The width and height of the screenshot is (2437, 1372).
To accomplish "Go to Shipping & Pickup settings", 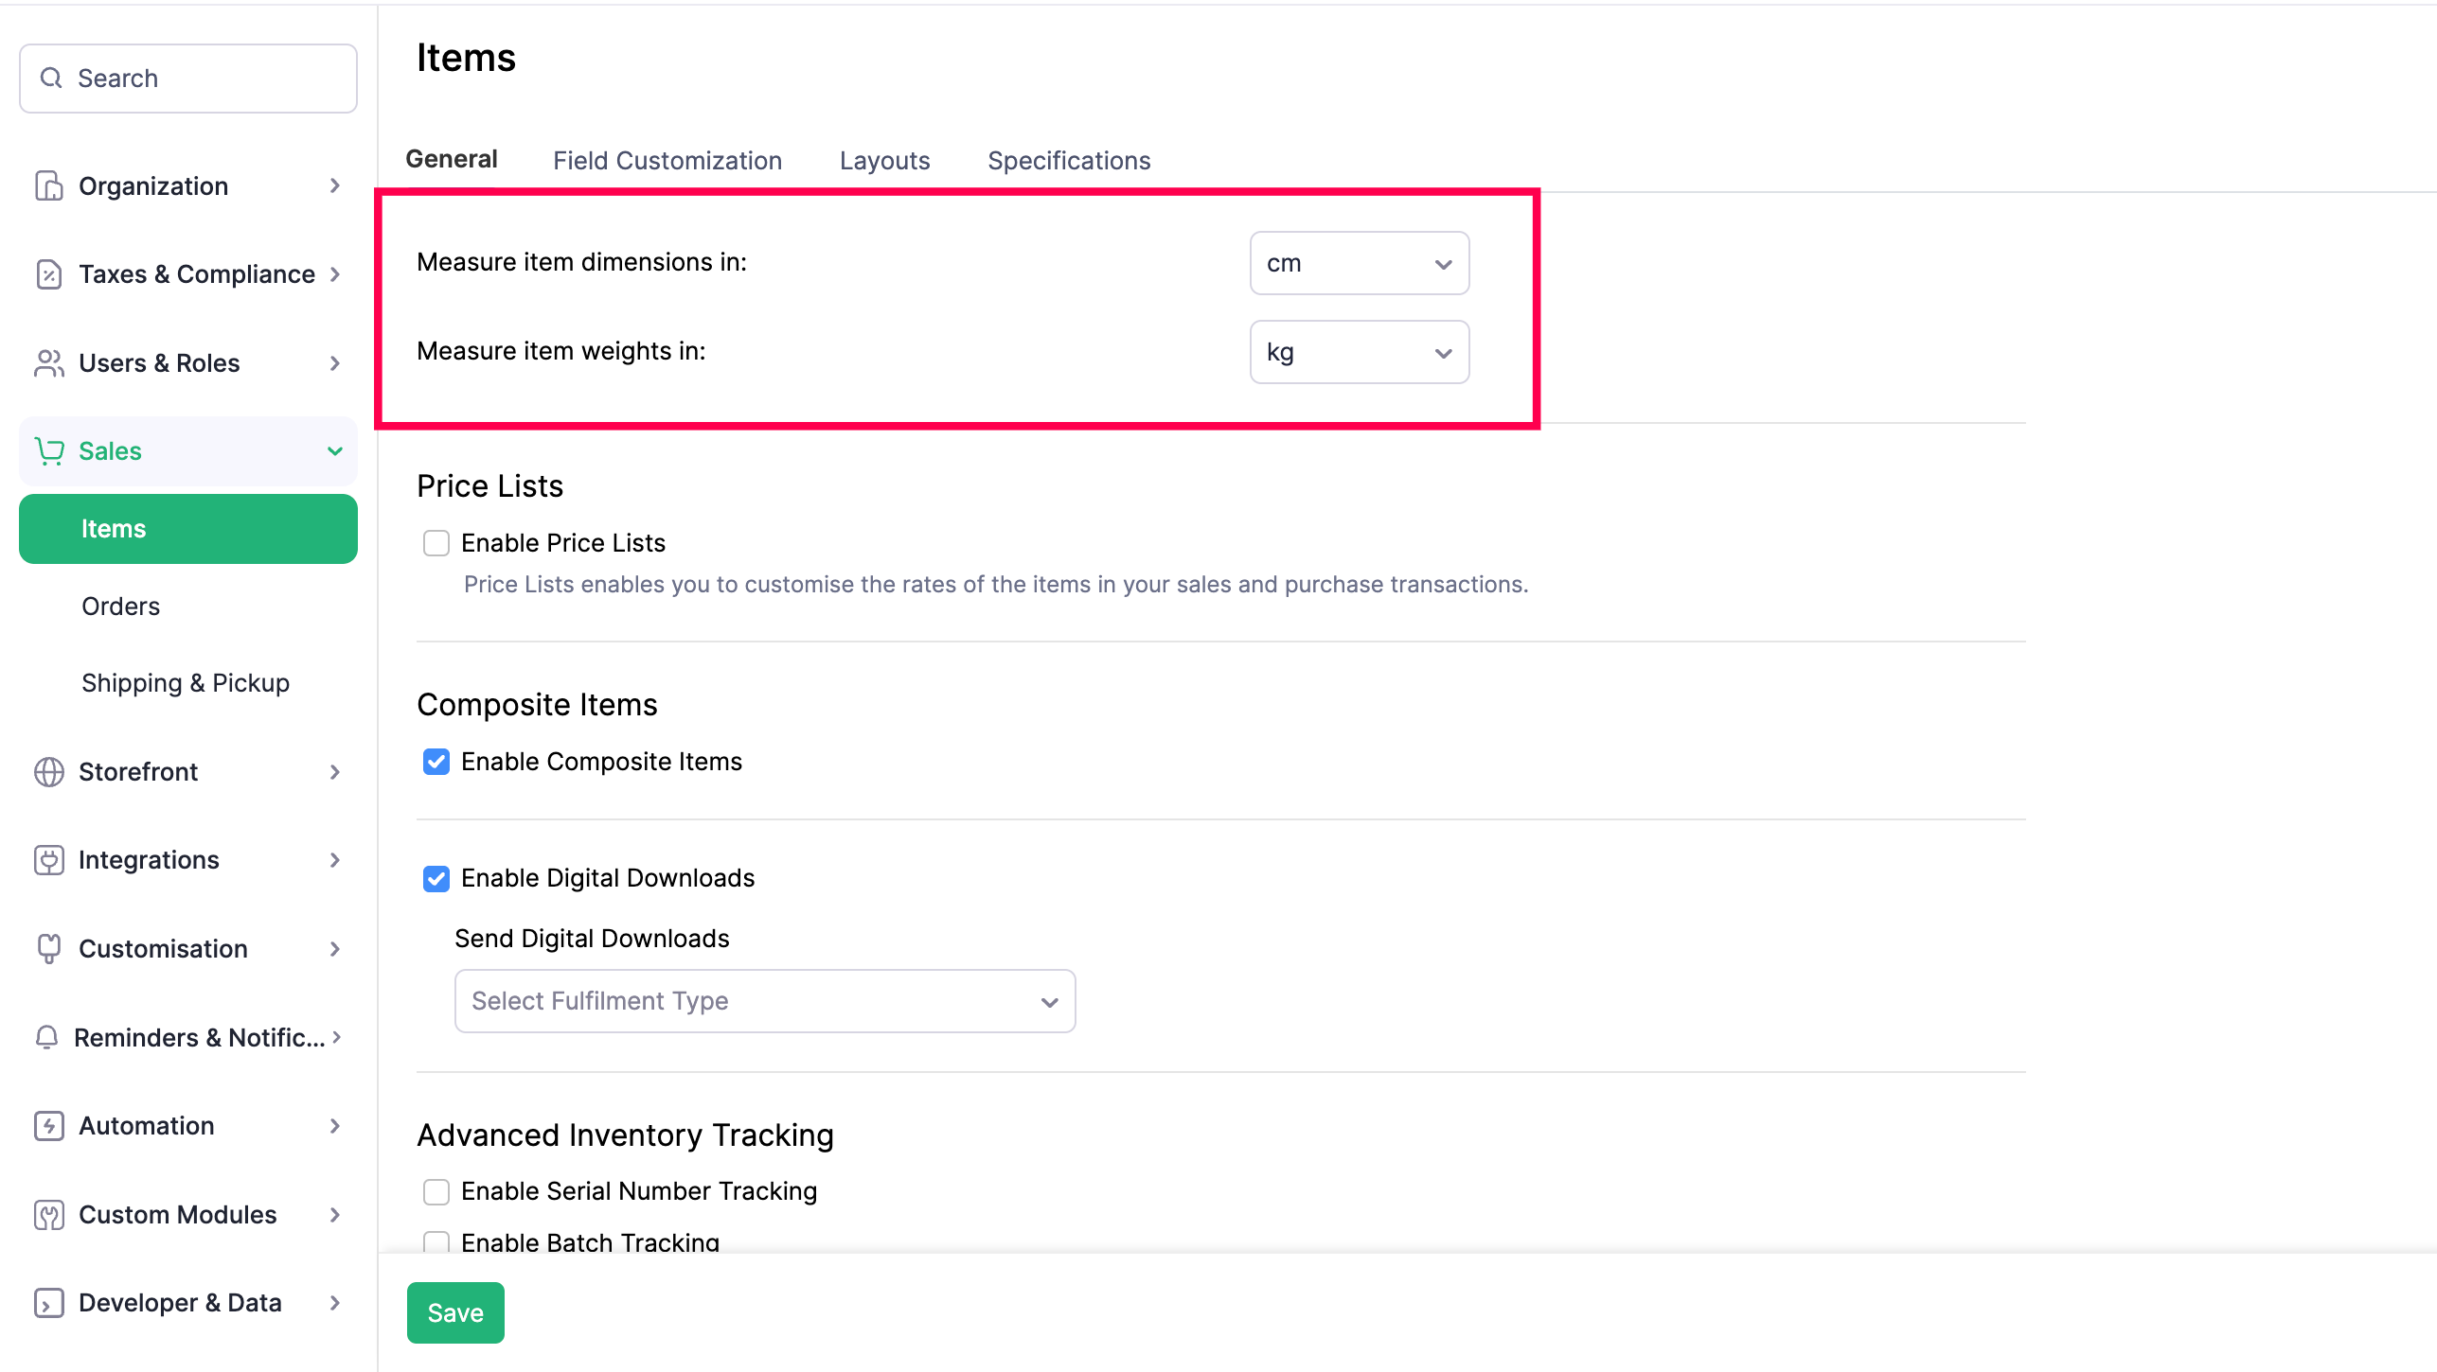I will (186, 683).
